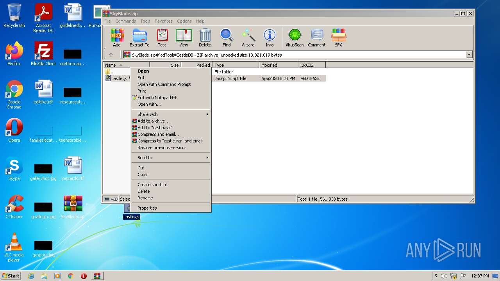Click the Delete trash can icon
Screen dimensions: 500x281
coord(205,38)
